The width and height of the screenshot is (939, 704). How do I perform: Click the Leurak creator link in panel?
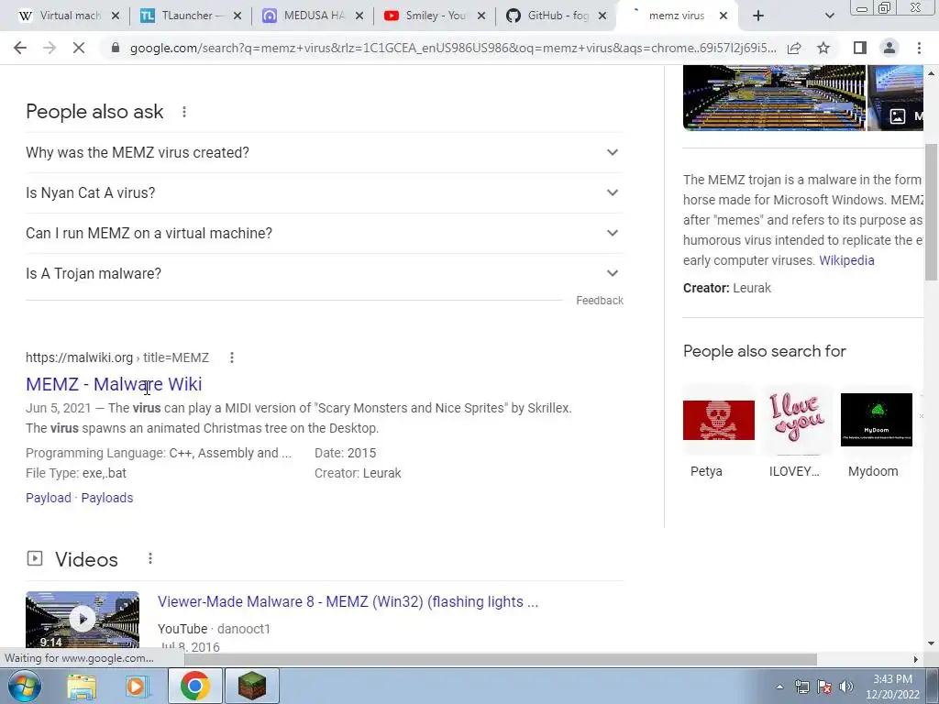(752, 288)
